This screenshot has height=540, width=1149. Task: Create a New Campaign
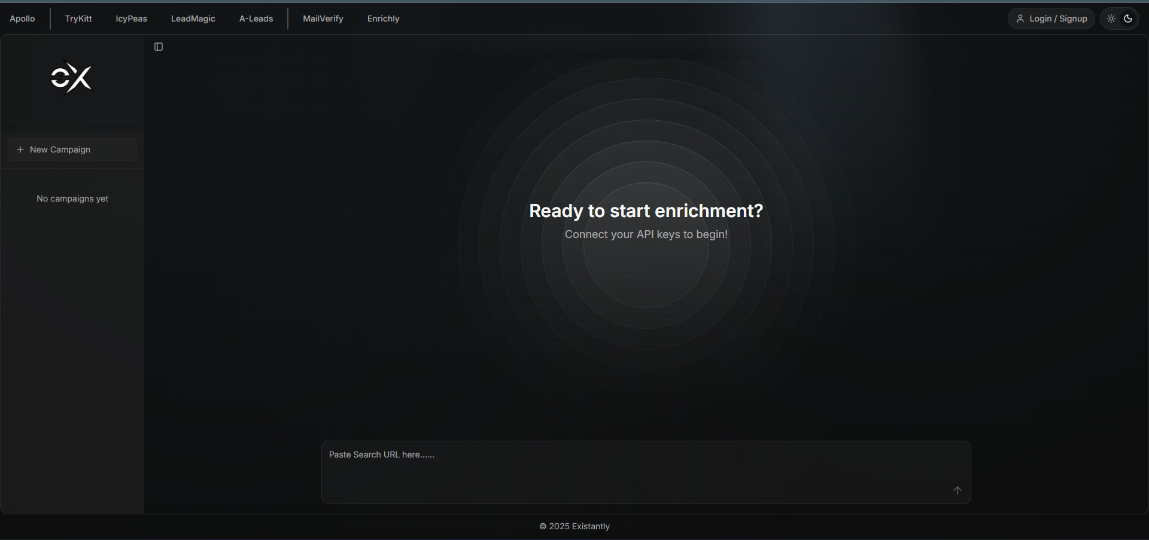coord(72,150)
